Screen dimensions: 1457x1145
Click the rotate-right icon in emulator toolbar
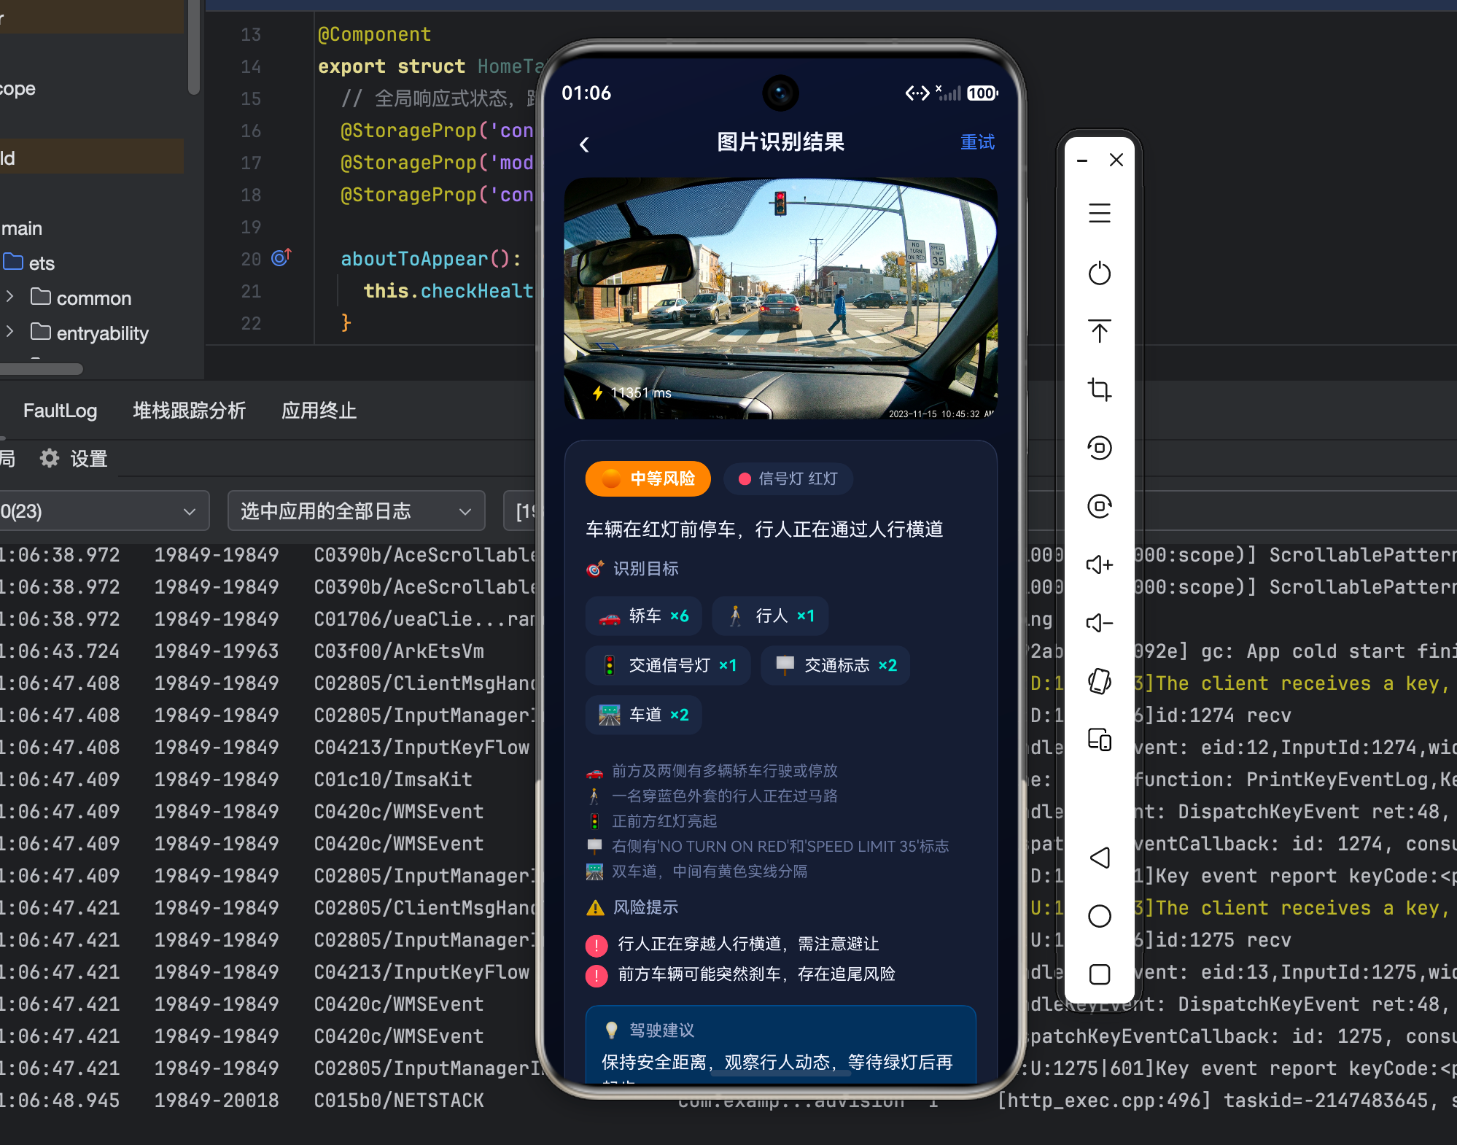point(1100,505)
